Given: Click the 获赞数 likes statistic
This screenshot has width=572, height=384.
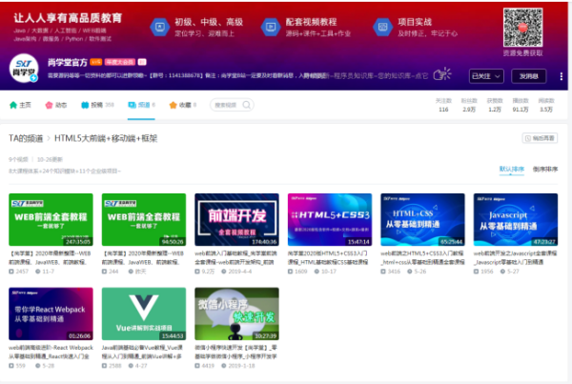Looking at the screenshot, I should tap(495, 105).
